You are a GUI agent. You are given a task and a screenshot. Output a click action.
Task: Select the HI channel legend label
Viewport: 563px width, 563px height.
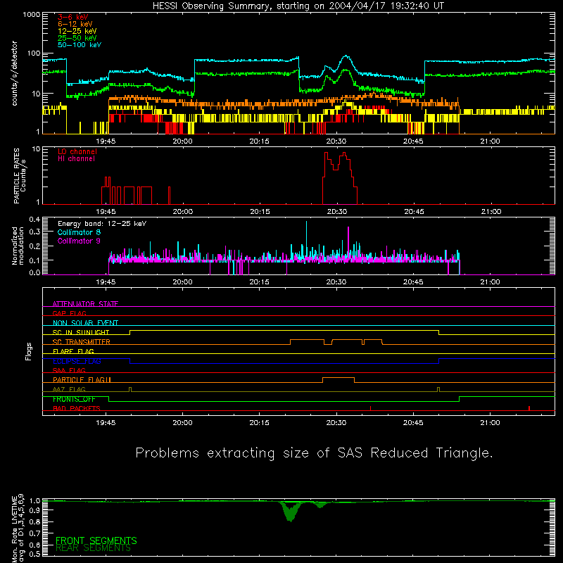76,159
